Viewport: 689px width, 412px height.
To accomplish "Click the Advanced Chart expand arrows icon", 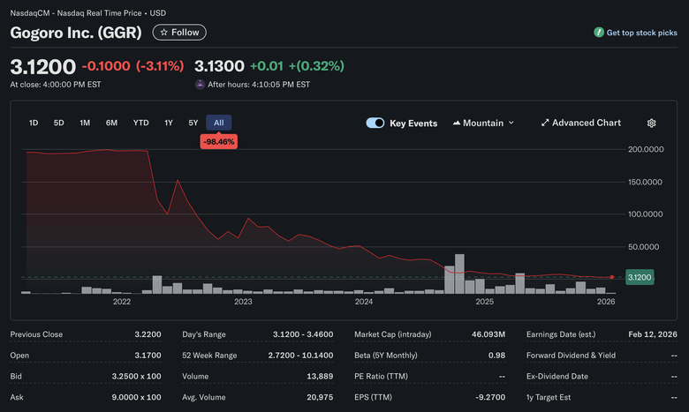I will click(545, 123).
